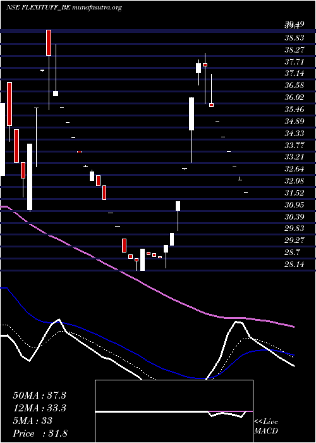Click the 50MA : 37.3 readout

tap(39, 396)
